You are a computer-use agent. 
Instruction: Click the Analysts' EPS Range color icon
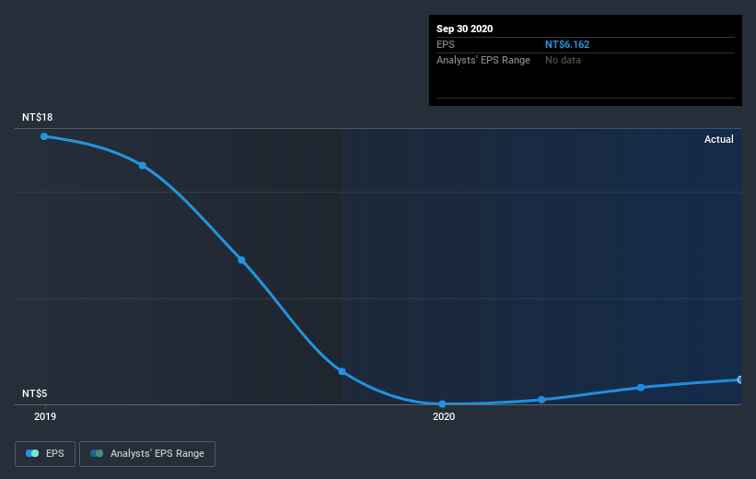(97, 453)
